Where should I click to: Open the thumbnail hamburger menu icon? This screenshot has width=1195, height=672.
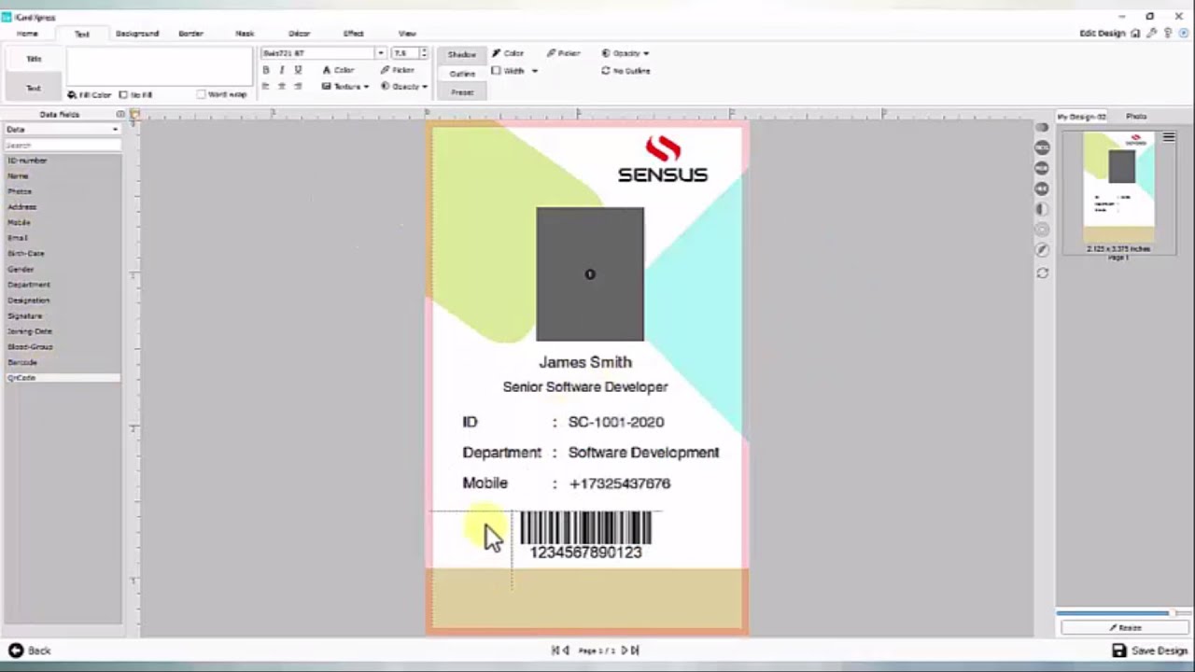[1169, 137]
